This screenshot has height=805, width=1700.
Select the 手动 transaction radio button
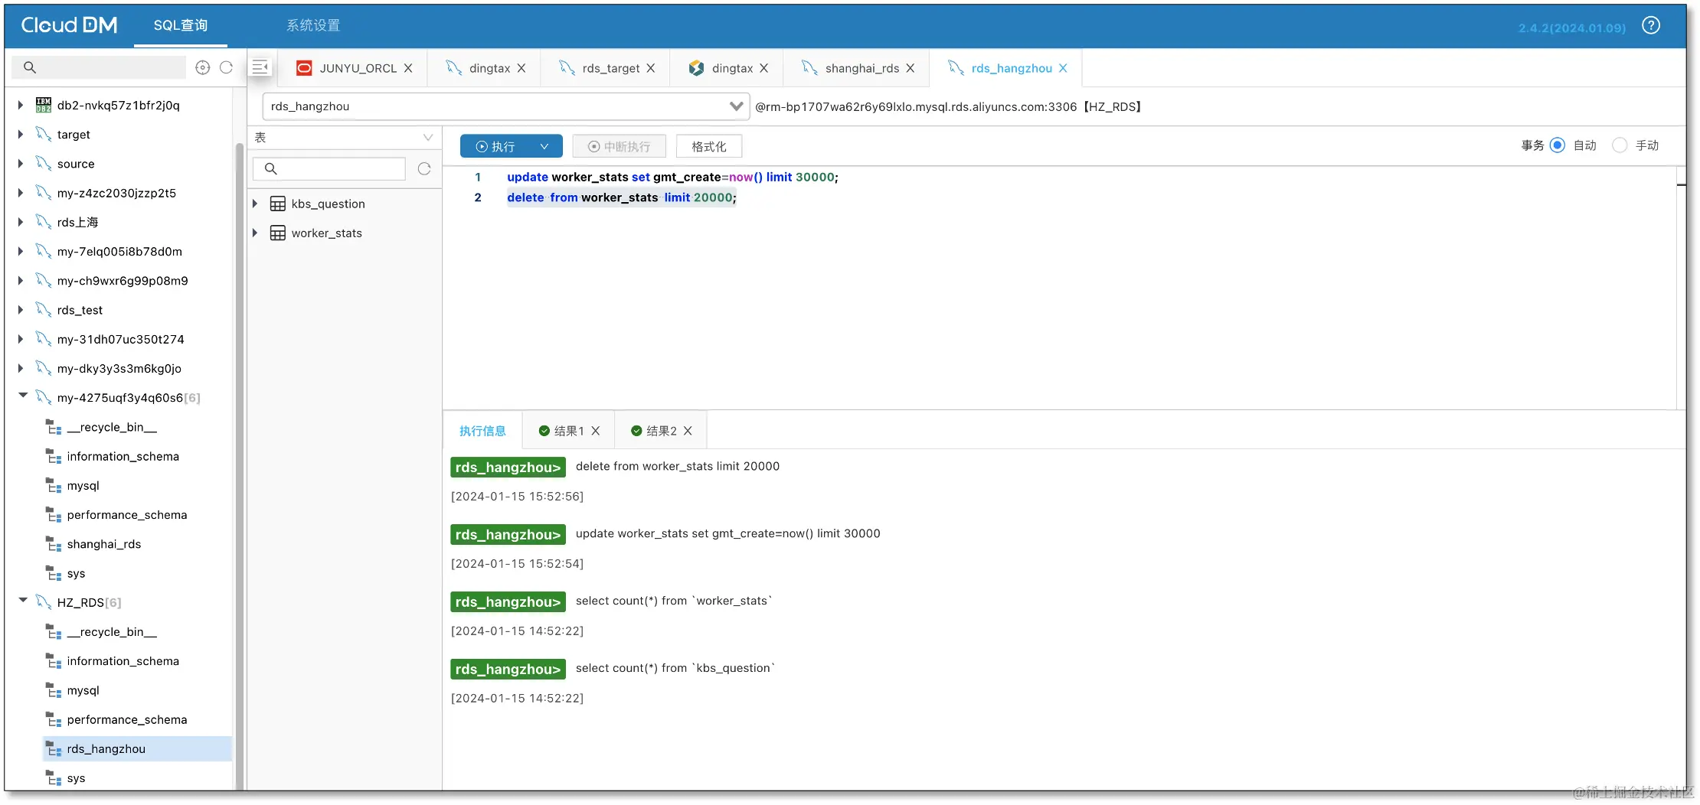[1620, 145]
